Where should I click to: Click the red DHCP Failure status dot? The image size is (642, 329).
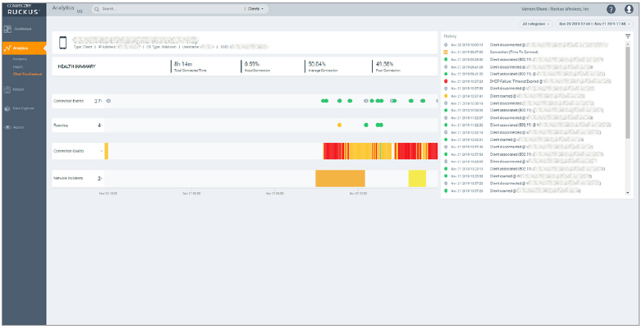tap(446, 81)
